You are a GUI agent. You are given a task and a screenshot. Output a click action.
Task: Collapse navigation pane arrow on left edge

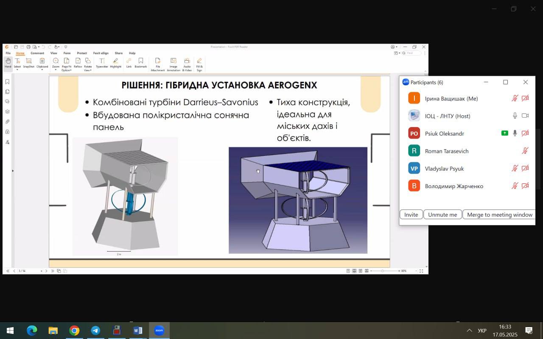(x=12, y=171)
